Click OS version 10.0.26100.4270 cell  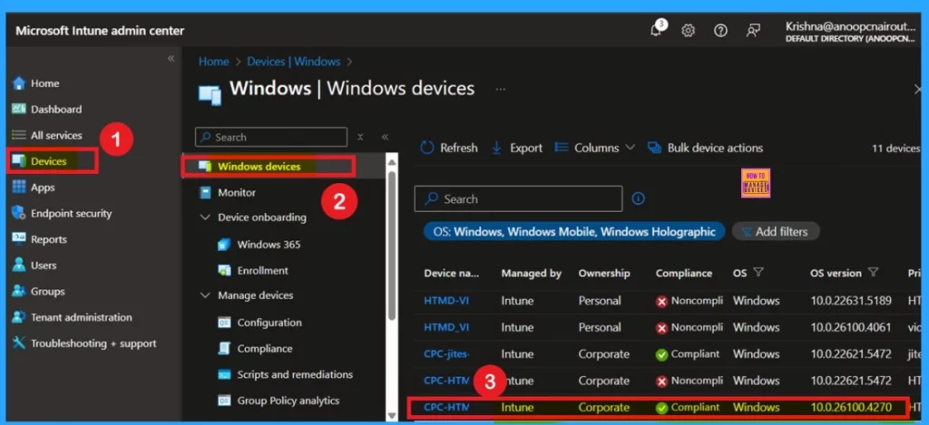click(851, 407)
